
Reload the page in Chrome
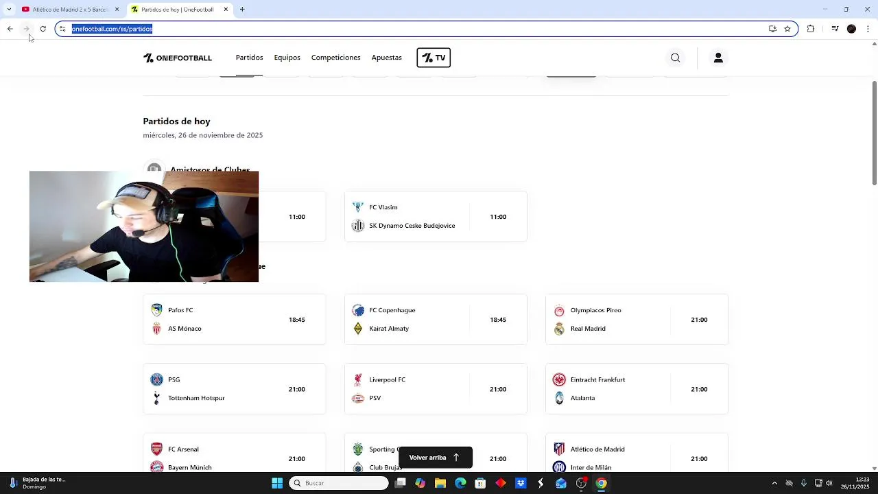pos(43,29)
